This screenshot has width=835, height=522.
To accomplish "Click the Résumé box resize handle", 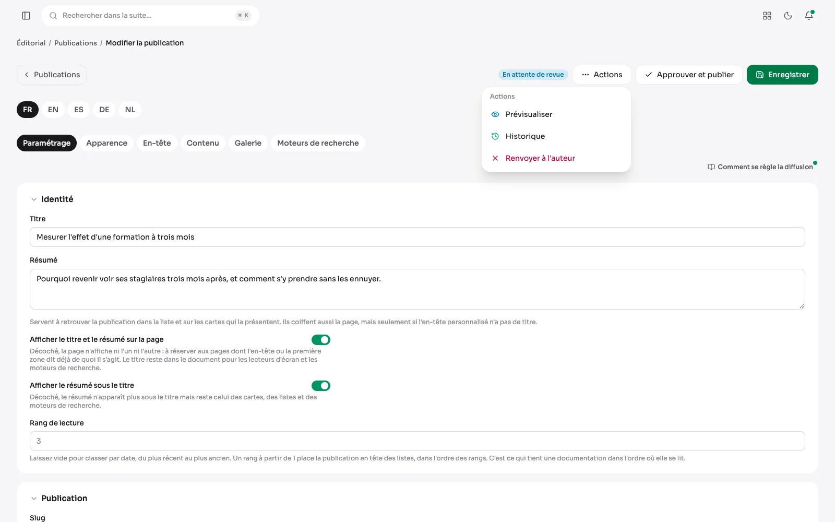I will click(x=802, y=306).
